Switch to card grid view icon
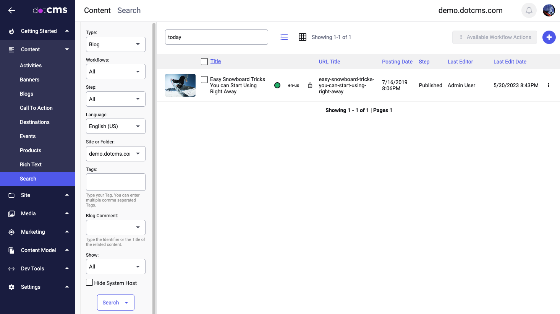 [x=303, y=37]
